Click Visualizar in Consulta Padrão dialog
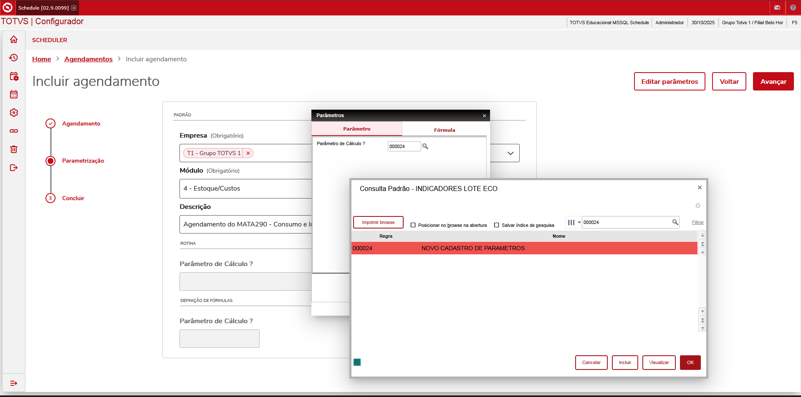This screenshot has width=801, height=397. (659, 362)
